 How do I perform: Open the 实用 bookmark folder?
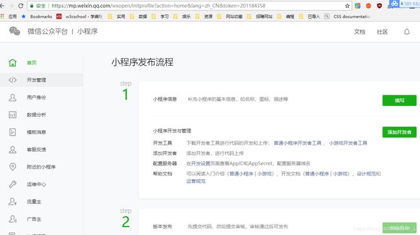click(x=116, y=16)
